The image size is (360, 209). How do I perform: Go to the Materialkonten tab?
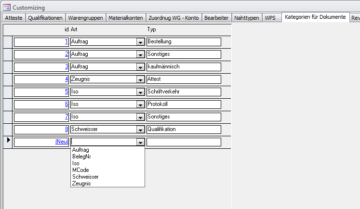coord(125,18)
